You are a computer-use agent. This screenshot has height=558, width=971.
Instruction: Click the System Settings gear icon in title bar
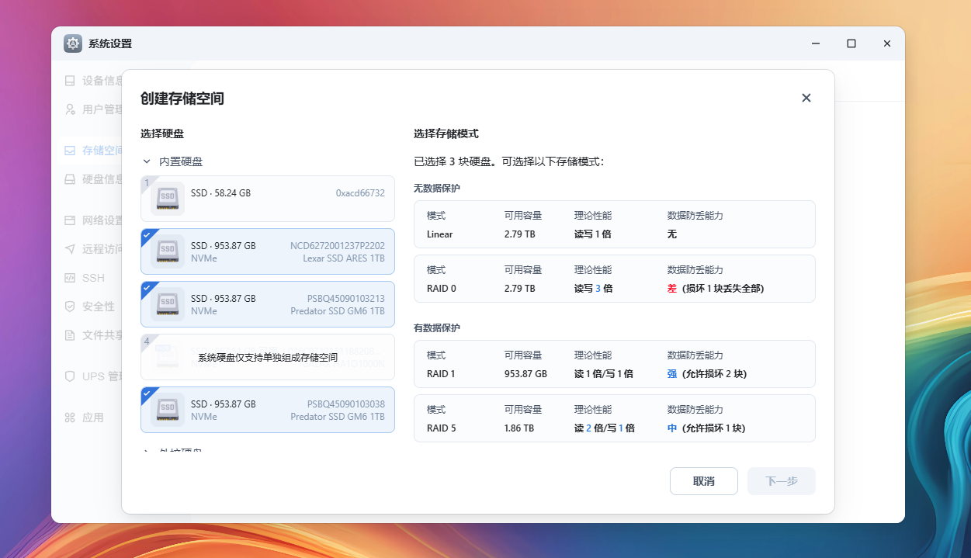pos(73,43)
